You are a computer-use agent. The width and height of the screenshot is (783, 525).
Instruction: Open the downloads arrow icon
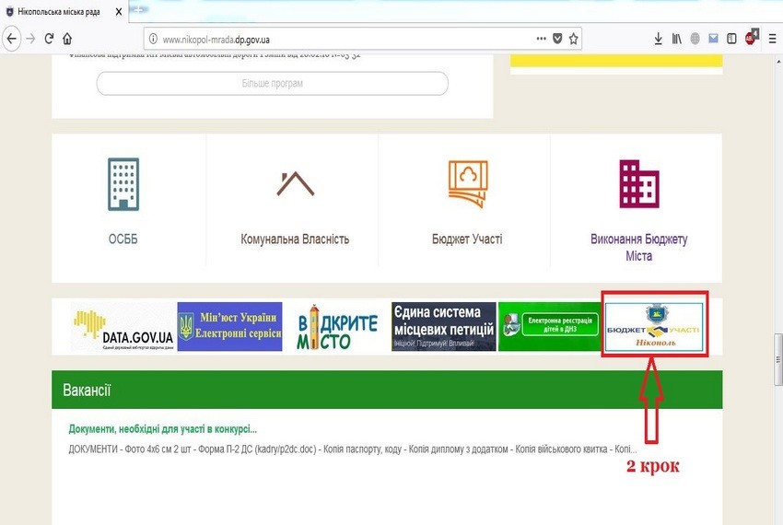[658, 39]
